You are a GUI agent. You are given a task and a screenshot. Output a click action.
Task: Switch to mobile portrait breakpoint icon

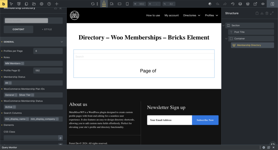(x=127, y=4)
